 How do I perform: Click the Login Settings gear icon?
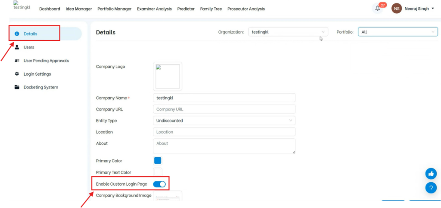[17, 74]
